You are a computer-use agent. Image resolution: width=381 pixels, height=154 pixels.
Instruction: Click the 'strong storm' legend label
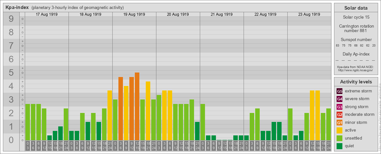357,107
